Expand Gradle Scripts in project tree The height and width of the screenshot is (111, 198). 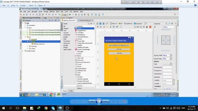coord(23,51)
